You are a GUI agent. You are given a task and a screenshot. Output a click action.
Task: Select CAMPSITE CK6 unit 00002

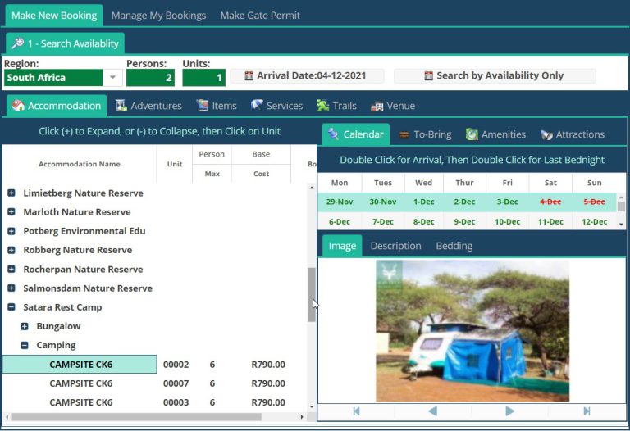[x=80, y=365]
